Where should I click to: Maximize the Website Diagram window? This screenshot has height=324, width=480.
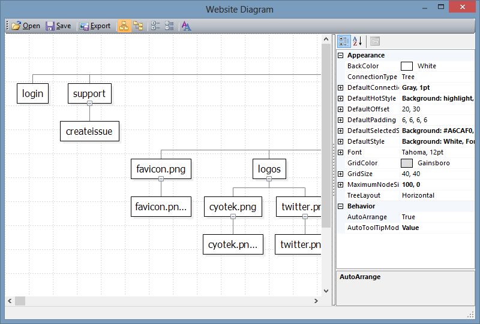point(441,7)
